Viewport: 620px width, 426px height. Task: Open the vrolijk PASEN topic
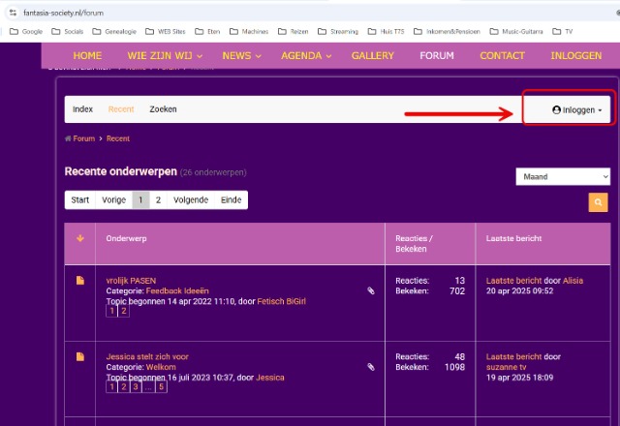[x=131, y=281]
